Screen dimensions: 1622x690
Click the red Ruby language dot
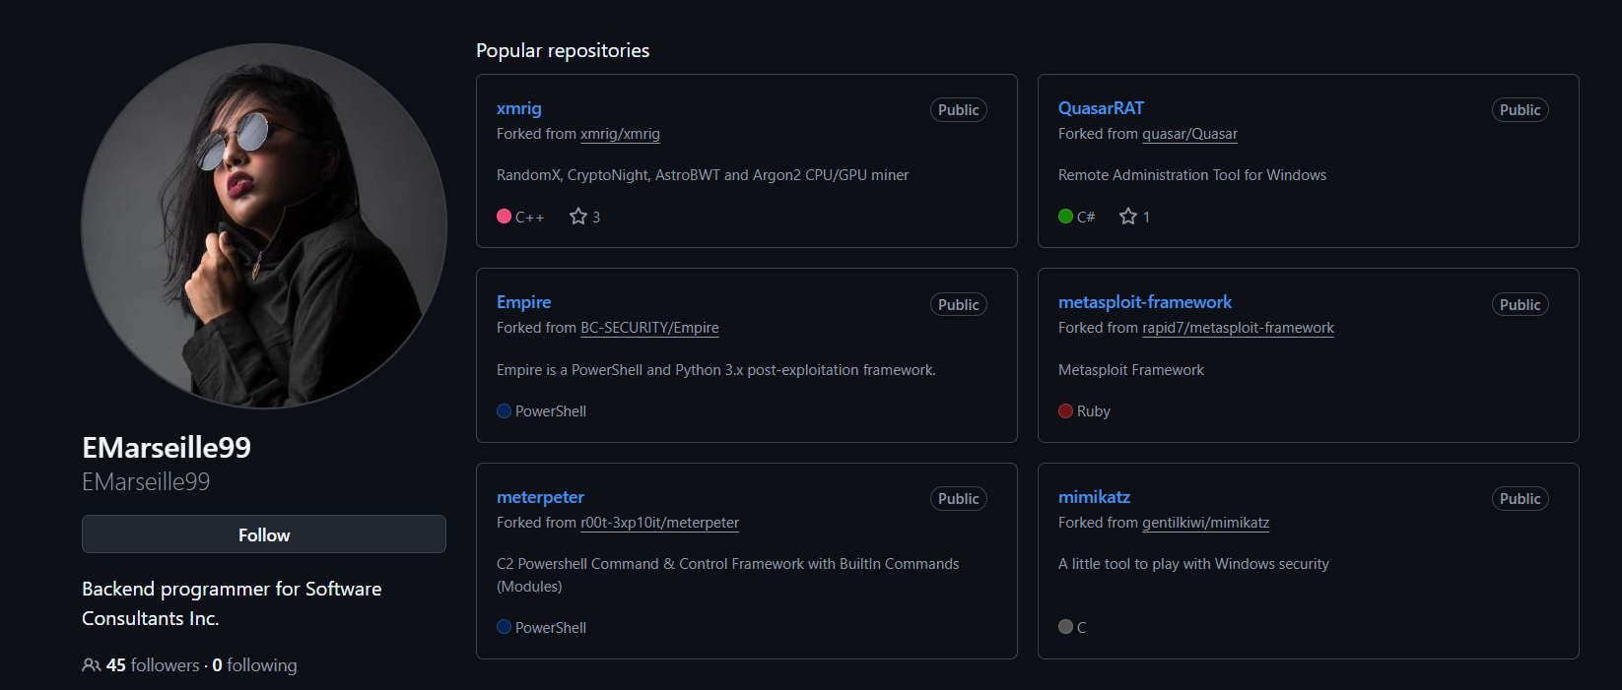tap(1065, 411)
